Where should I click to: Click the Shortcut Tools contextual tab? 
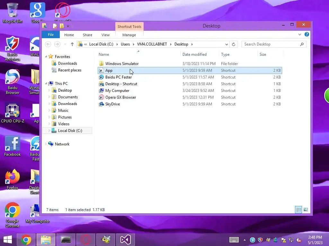coord(129,27)
